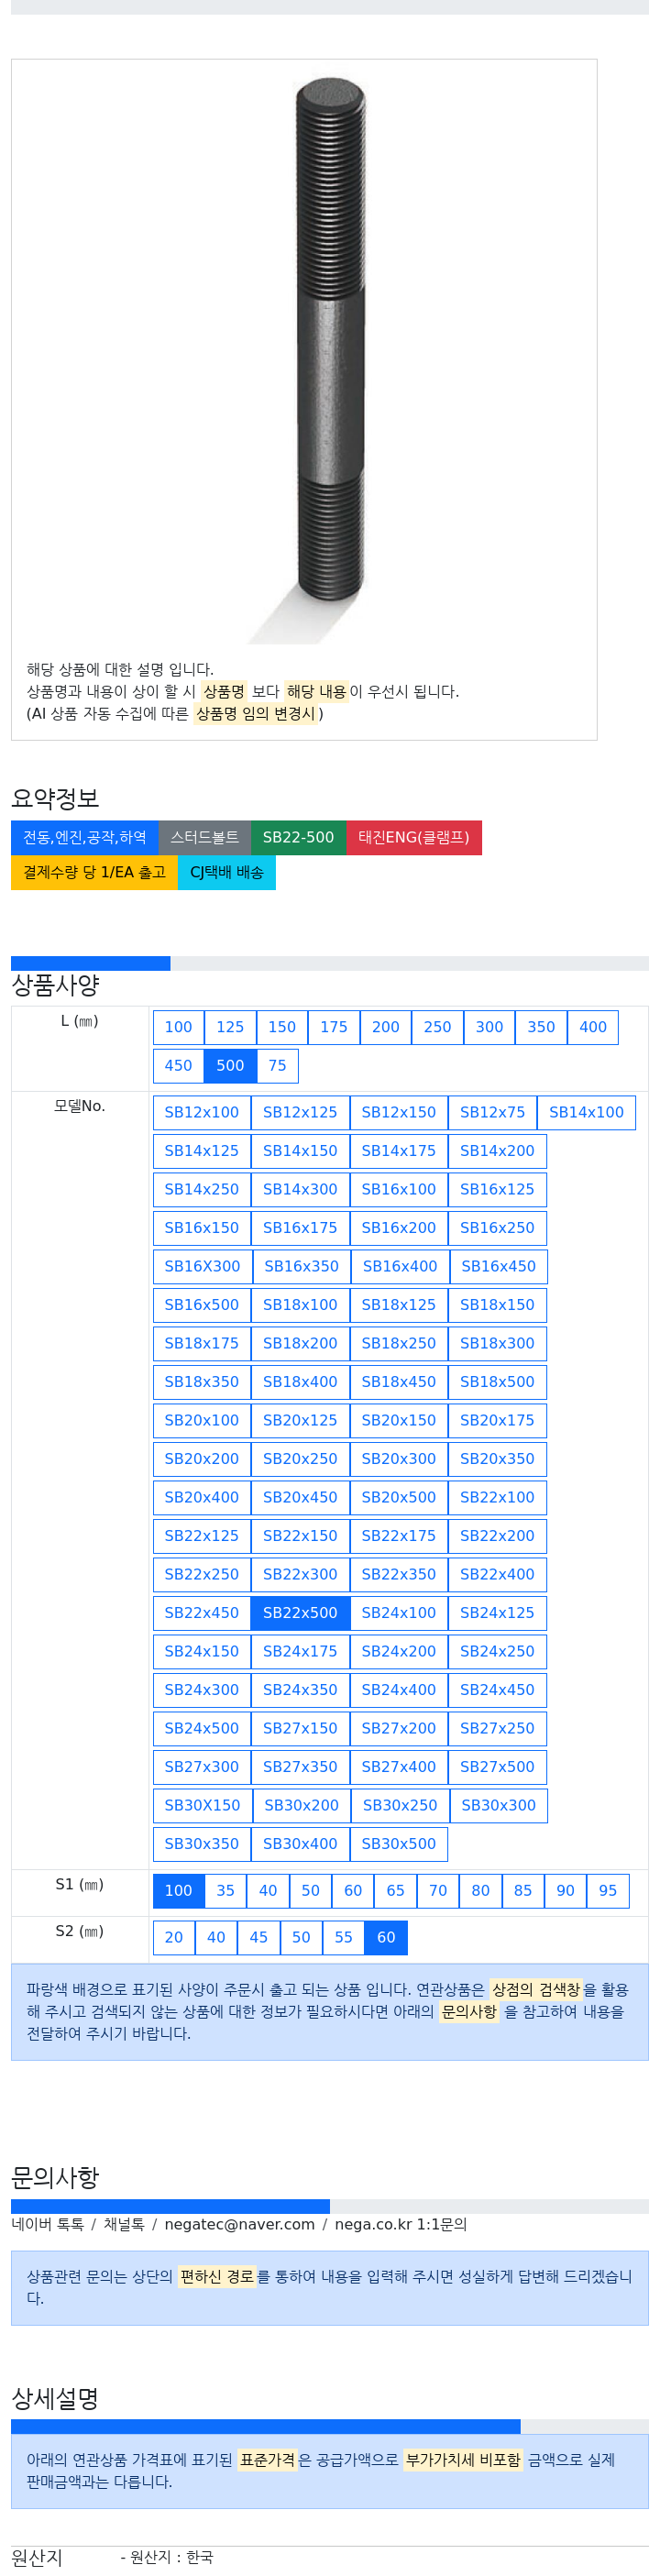
Task: Pick model SB12x100
Action: pyautogui.click(x=202, y=1113)
